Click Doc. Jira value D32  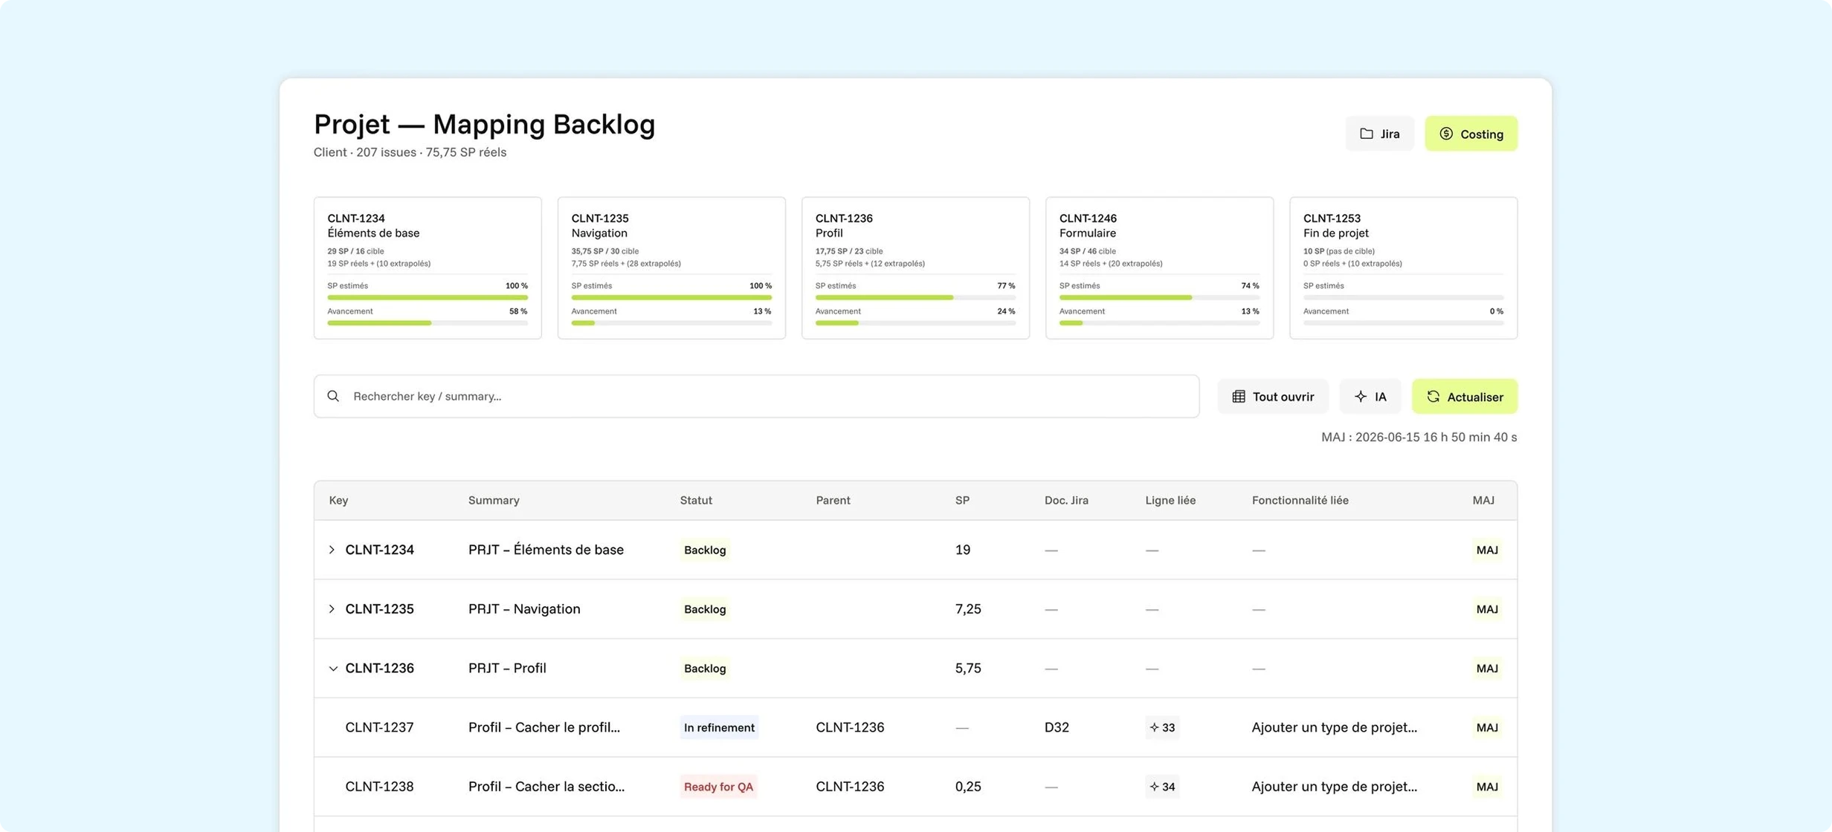pos(1057,727)
